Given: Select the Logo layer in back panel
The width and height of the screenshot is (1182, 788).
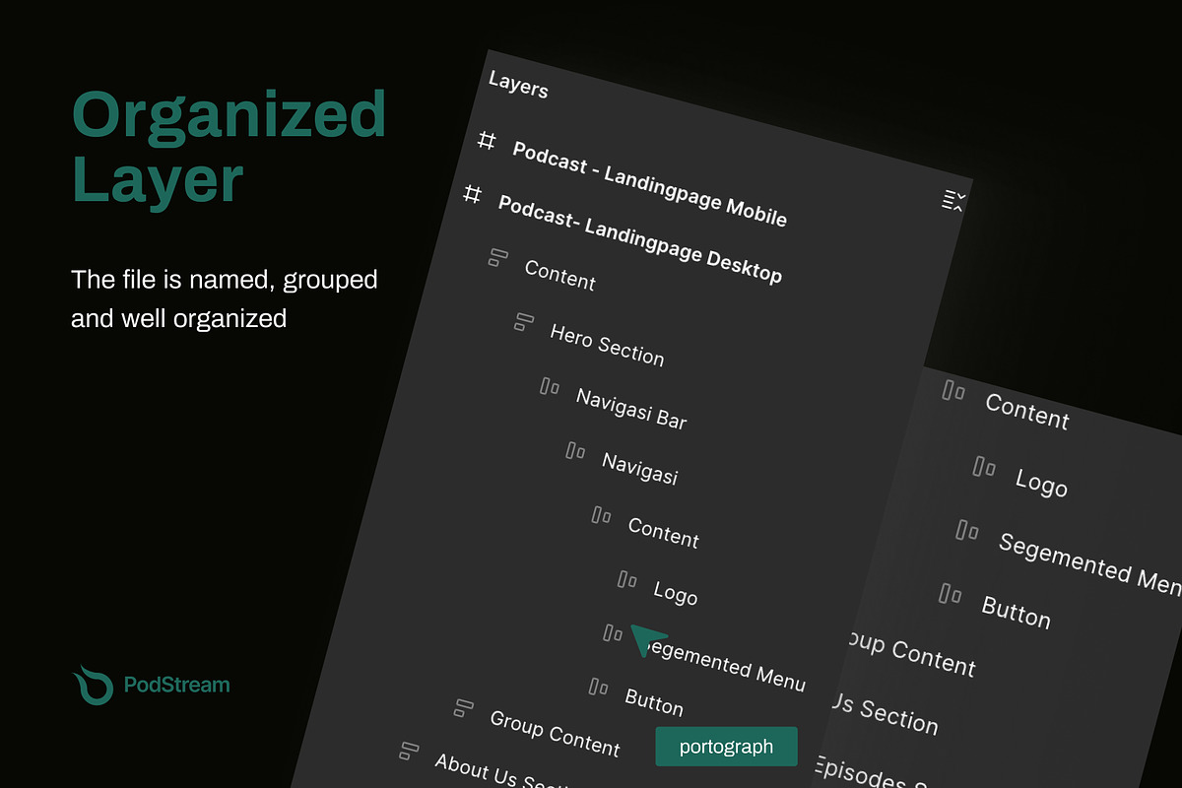Looking at the screenshot, I should tap(1041, 482).
